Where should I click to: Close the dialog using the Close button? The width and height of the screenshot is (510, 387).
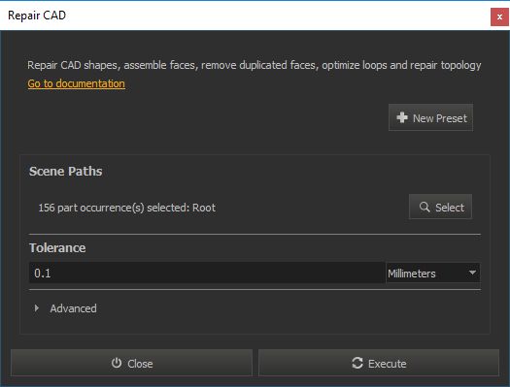click(131, 363)
